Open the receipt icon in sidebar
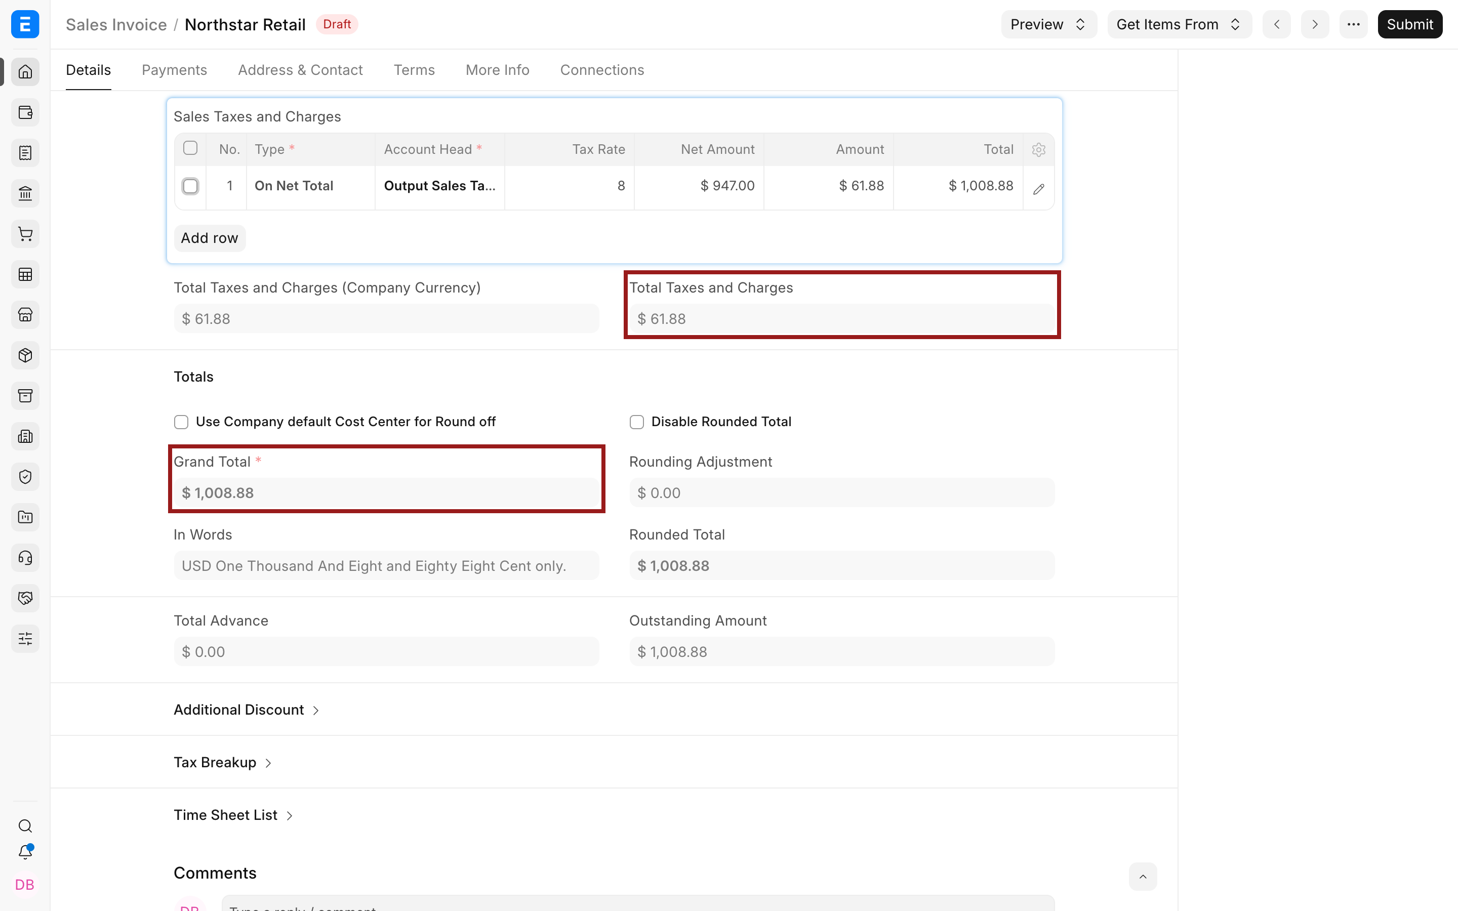Screen dimensions: 1458x911 (25, 153)
